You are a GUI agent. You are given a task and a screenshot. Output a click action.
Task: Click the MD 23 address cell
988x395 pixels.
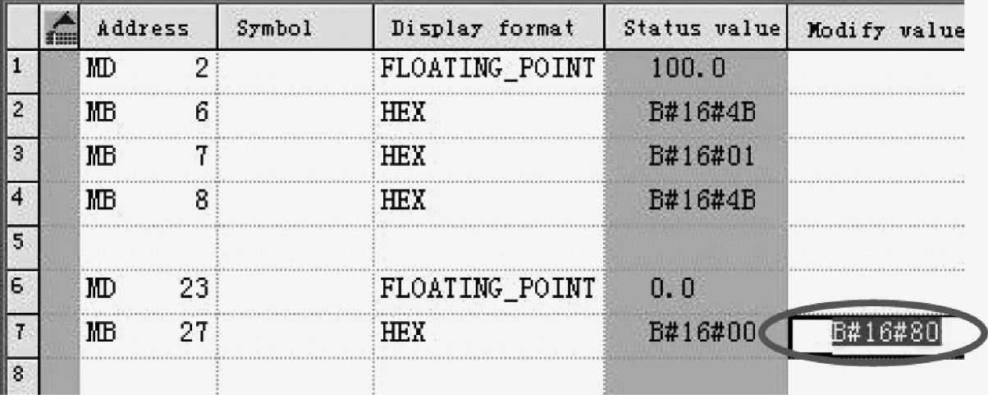click(148, 289)
